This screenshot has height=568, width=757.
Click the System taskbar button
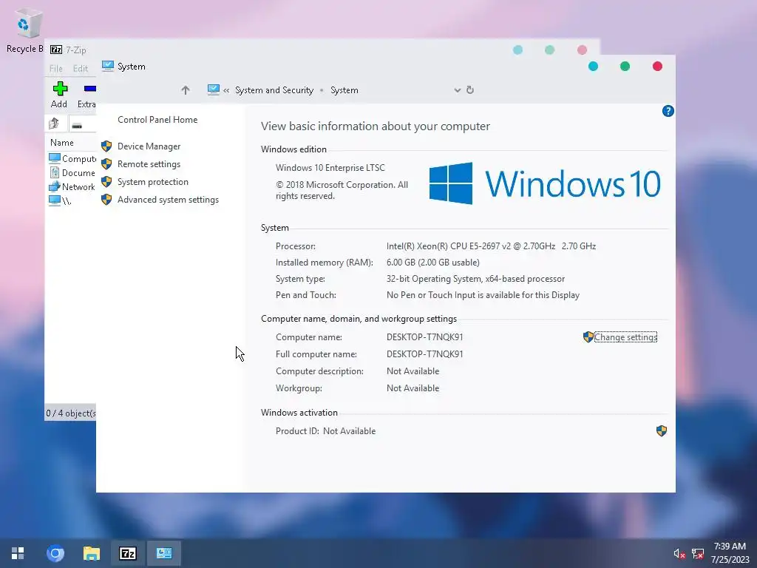click(x=164, y=553)
